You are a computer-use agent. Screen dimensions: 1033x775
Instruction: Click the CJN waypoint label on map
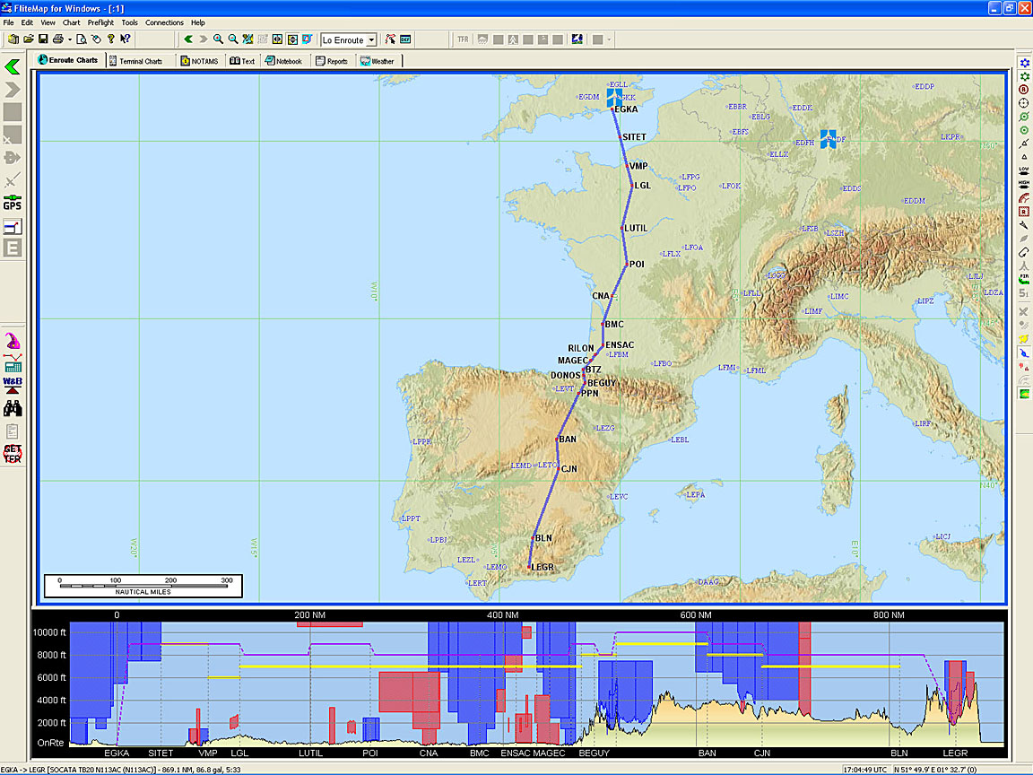569,469
